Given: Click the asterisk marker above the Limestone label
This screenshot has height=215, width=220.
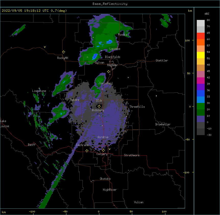Looking at the screenshot, I should 39,88.
